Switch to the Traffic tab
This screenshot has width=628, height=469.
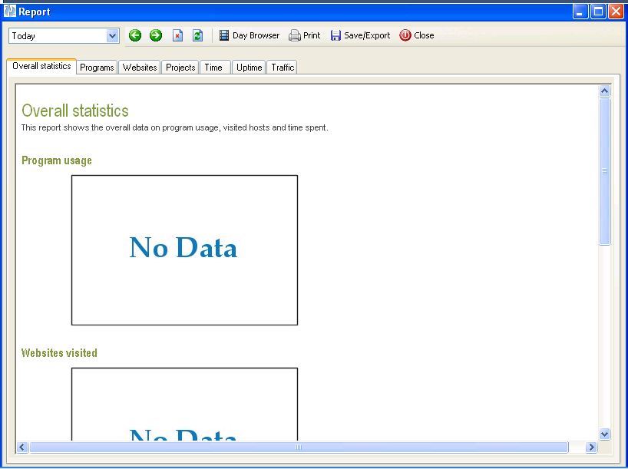tap(283, 68)
